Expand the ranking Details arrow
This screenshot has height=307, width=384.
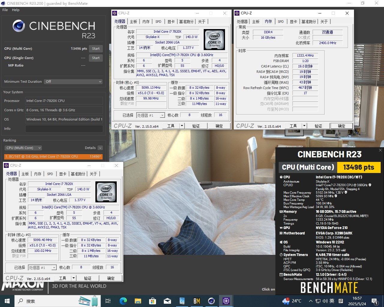(x=100, y=148)
